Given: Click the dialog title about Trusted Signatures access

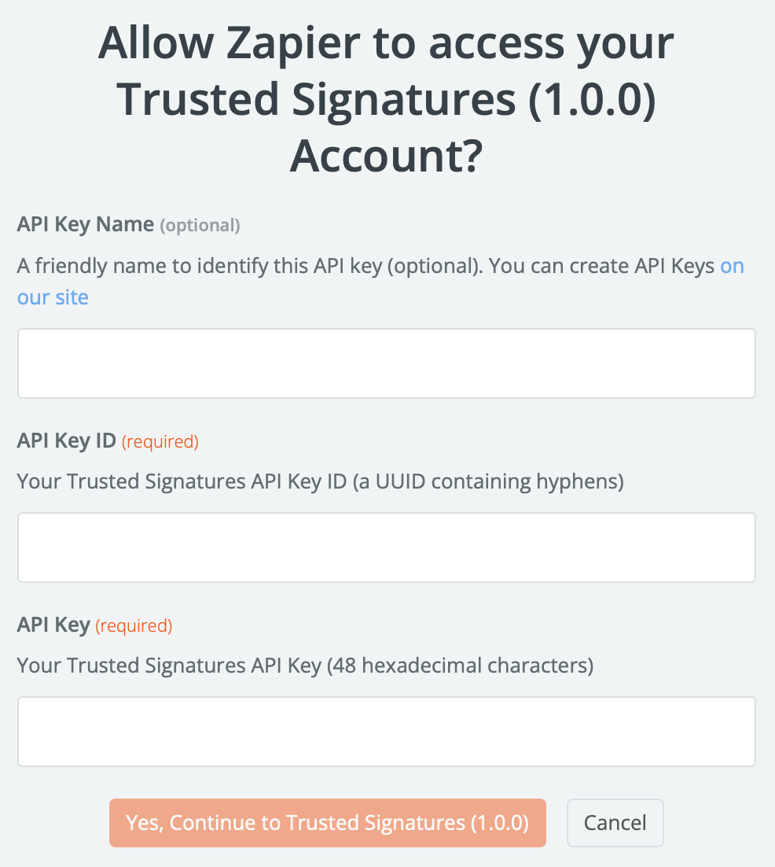Looking at the screenshot, I should (387, 99).
